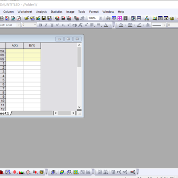Image resolution: width=178 pixels, height=178 pixels.
Task: Click the Save Project floppy disk icon
Action: pos(44,18)
